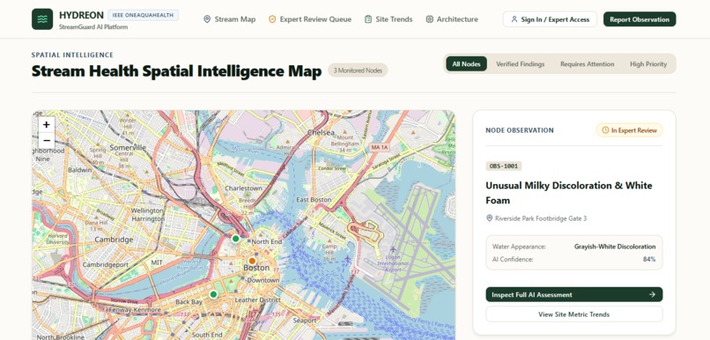This screenshot has width=710, height=340.
Task: Select the green marker near Back Bay
Action: [213, 294]
